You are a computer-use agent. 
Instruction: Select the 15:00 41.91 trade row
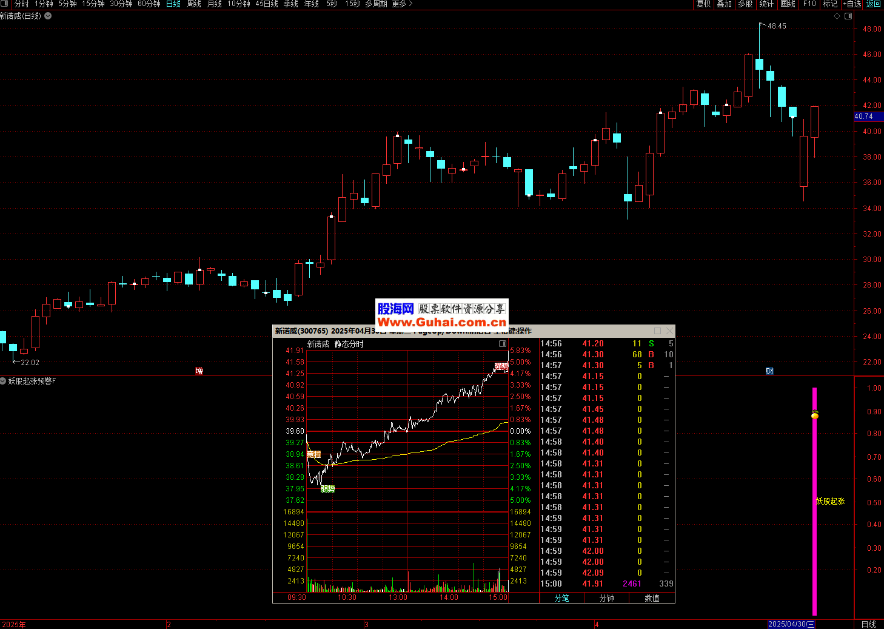[x=607, y=584]
